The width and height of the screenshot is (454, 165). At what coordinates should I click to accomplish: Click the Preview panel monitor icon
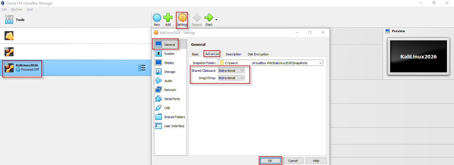coord(388,31)
